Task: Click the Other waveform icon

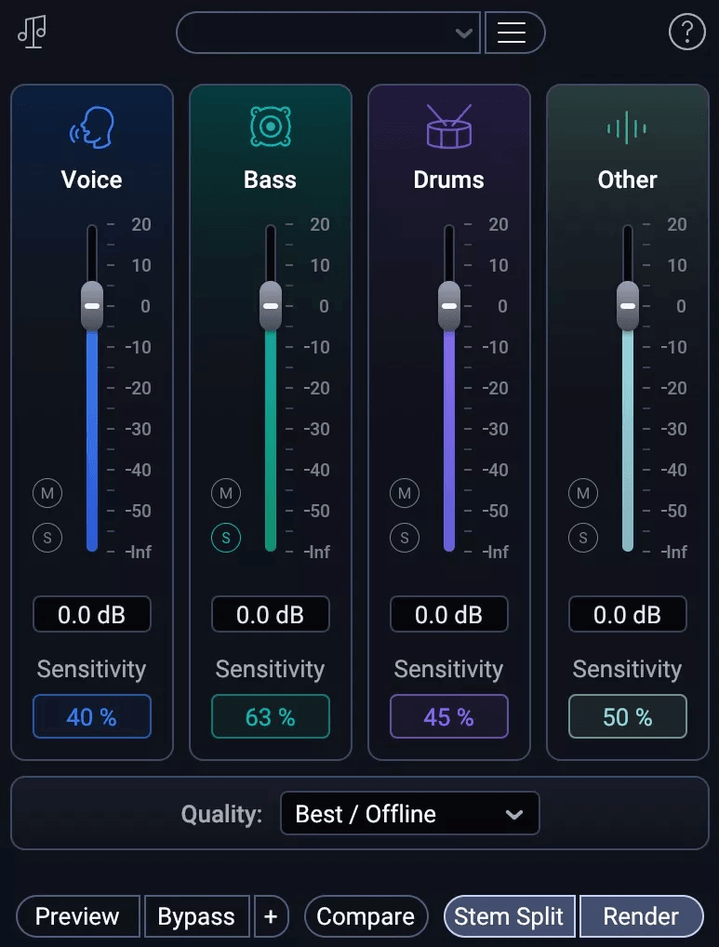Action: pyautogui.click(x=627, y=128)
